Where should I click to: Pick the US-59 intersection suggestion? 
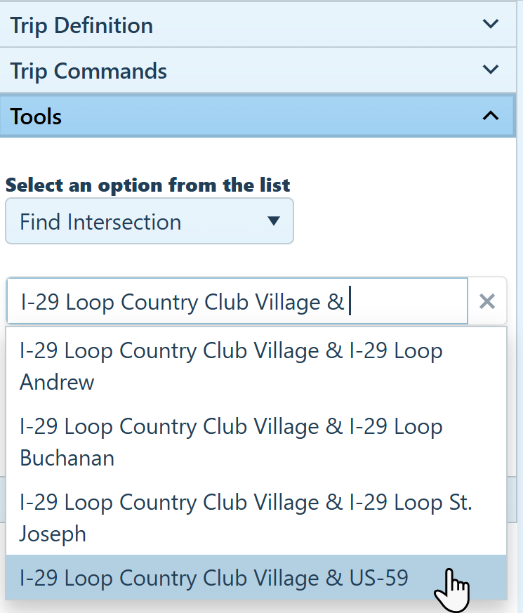click(215, 578)
